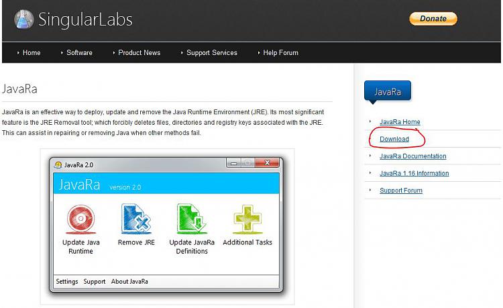503x308 pixels.
Task: Click the JavaRa Home sidebar link
Action: tap(400, 122)
